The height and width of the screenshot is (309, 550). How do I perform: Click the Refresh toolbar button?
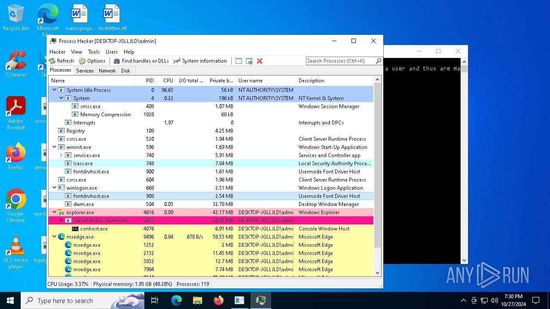(x=61, y=61)
